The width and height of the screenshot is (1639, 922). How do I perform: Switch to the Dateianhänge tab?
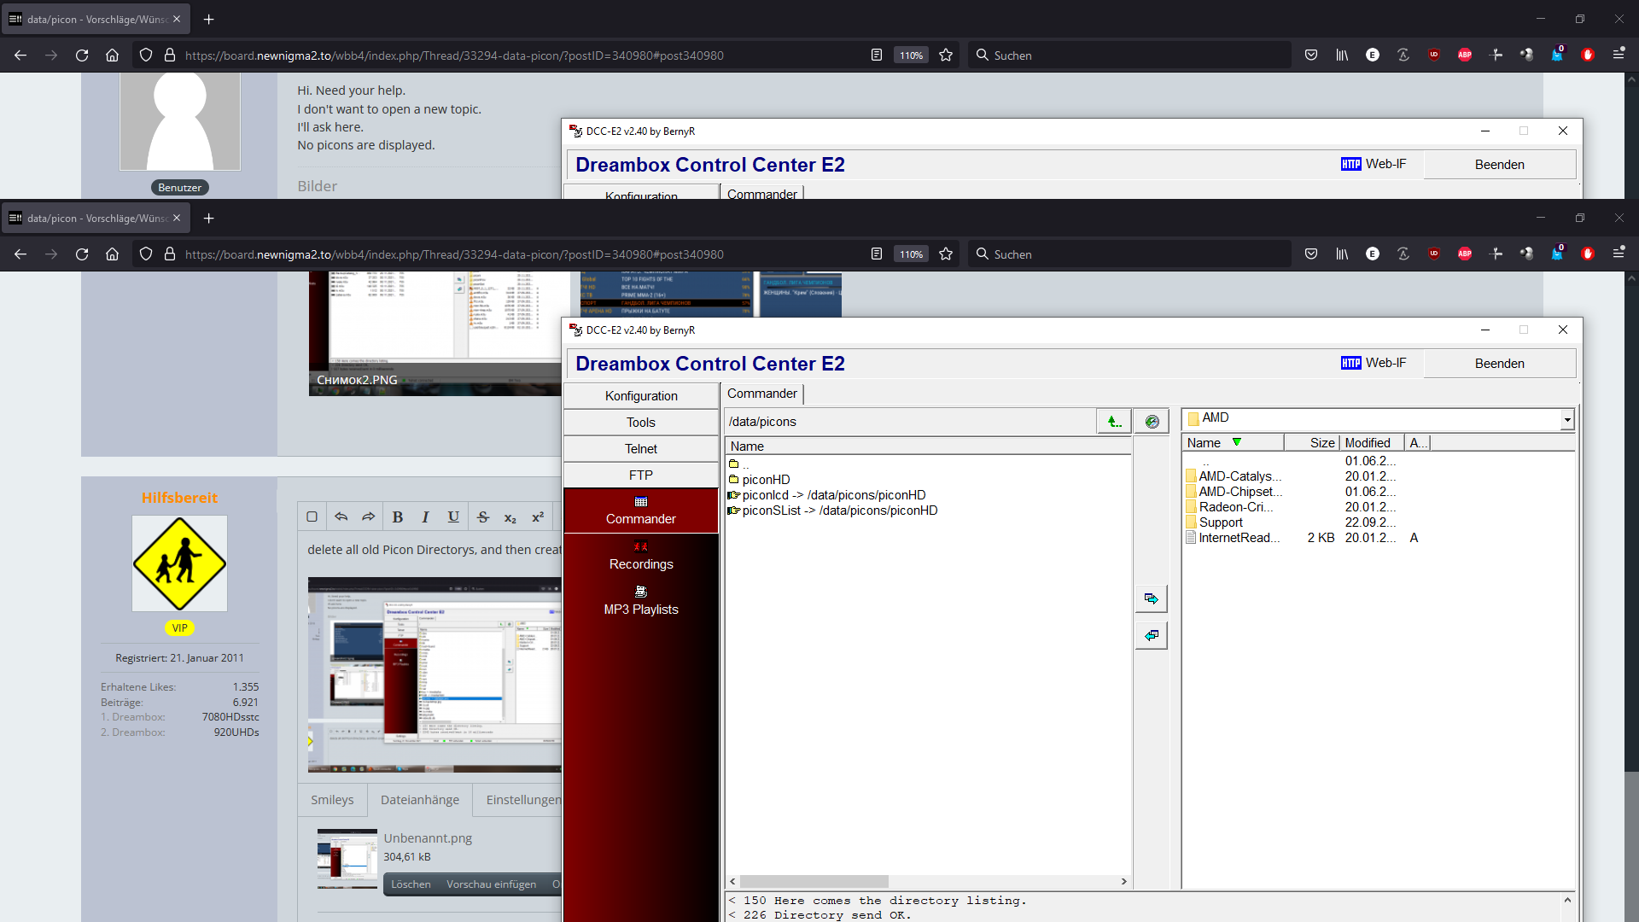(419, 800)
